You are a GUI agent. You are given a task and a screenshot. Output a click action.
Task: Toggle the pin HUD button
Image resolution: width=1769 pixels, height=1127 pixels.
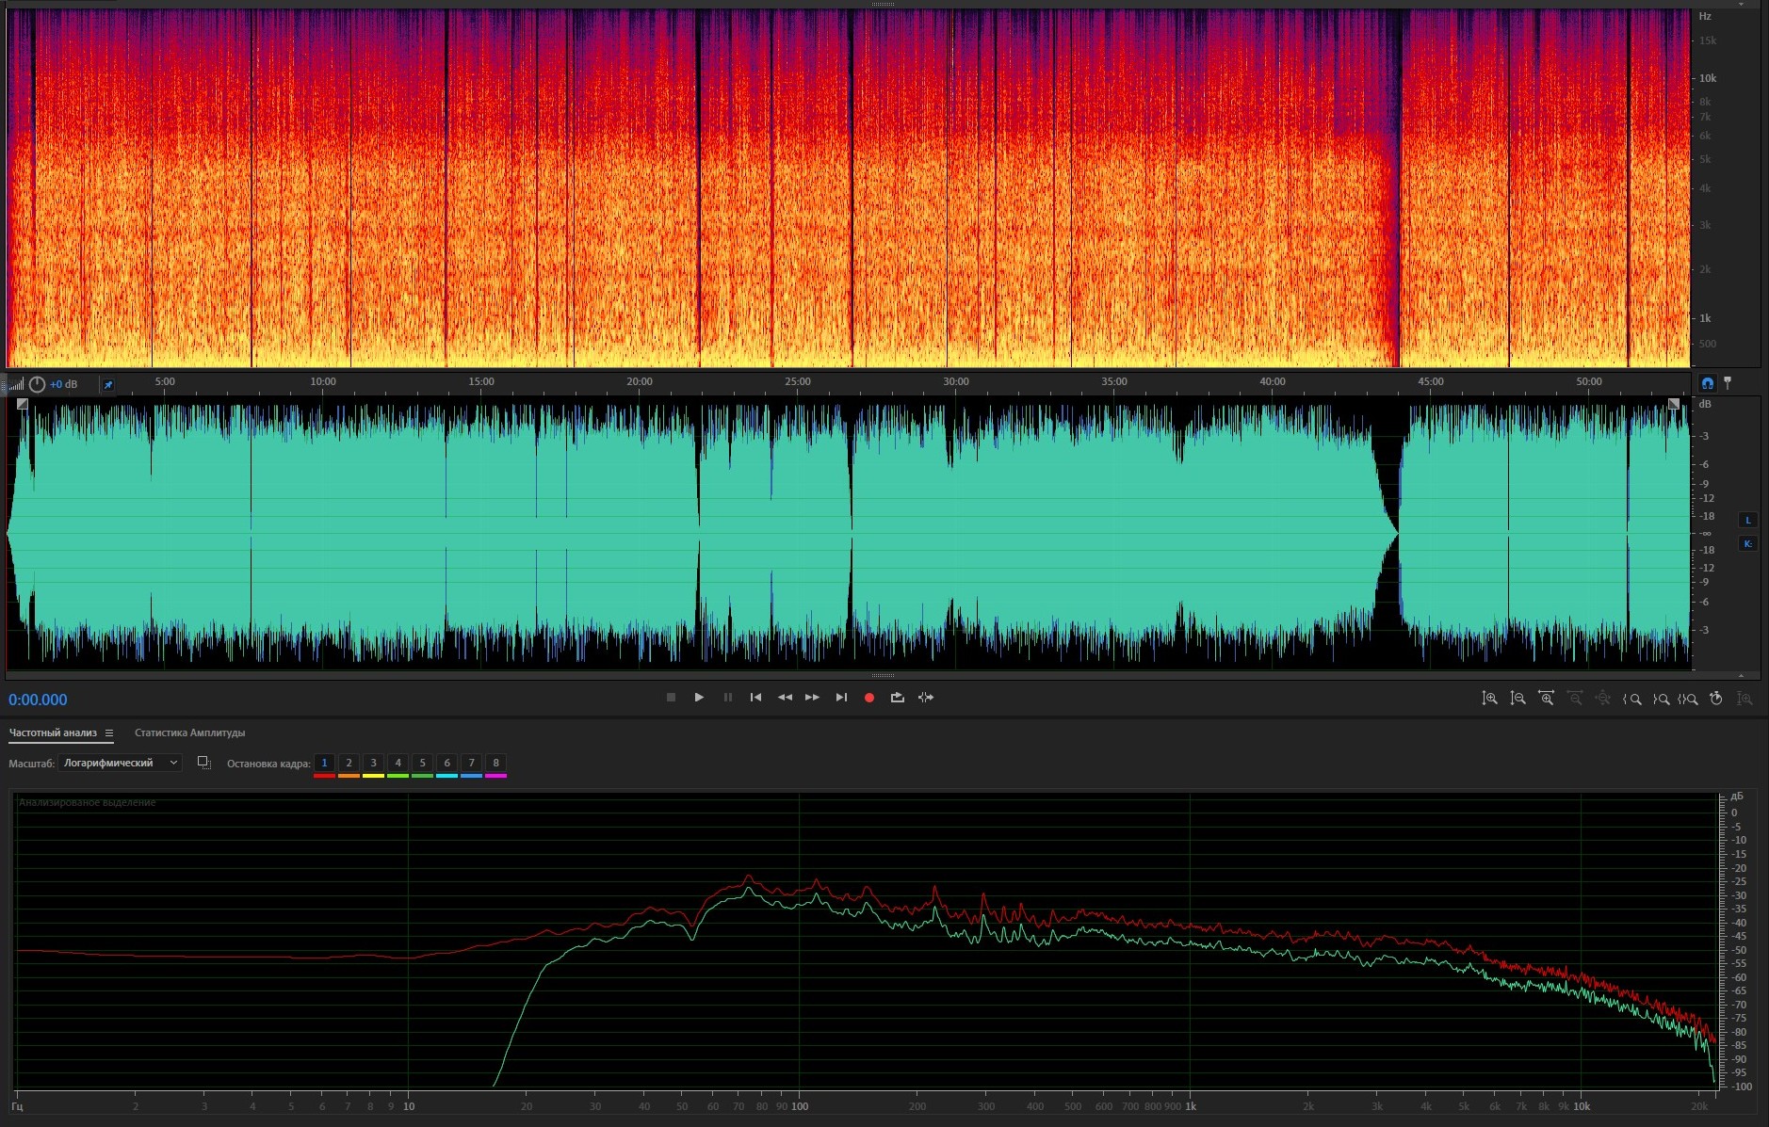click(108, 384)
